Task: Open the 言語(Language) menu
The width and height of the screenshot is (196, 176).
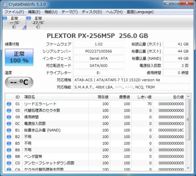Action: [x=140, y=12]
